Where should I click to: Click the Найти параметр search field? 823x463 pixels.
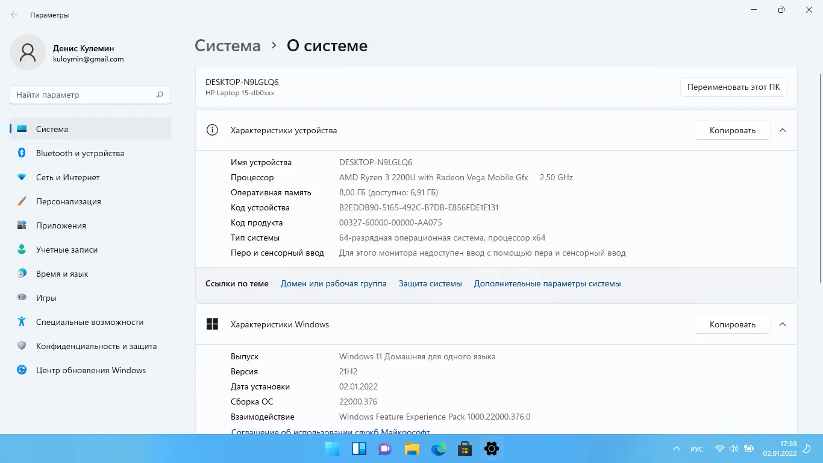pyautogui.click(x=90, y=95)
